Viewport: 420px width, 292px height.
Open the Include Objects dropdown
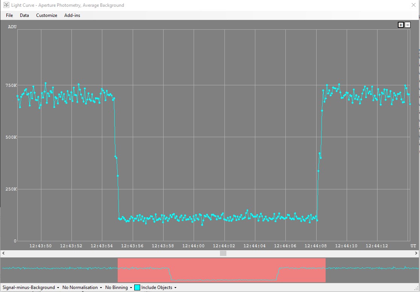tap(159, 287)
